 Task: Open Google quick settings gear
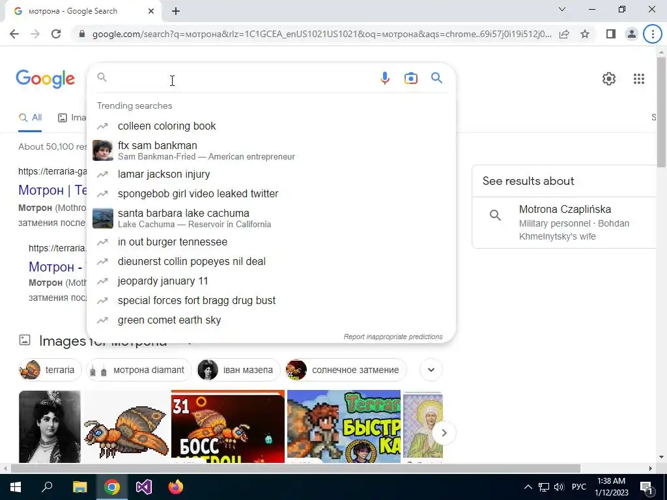point(609,79)
